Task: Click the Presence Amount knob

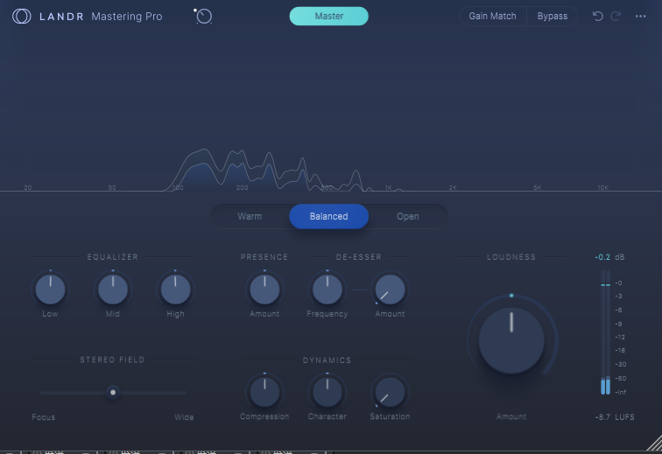Action: point(264,290)
